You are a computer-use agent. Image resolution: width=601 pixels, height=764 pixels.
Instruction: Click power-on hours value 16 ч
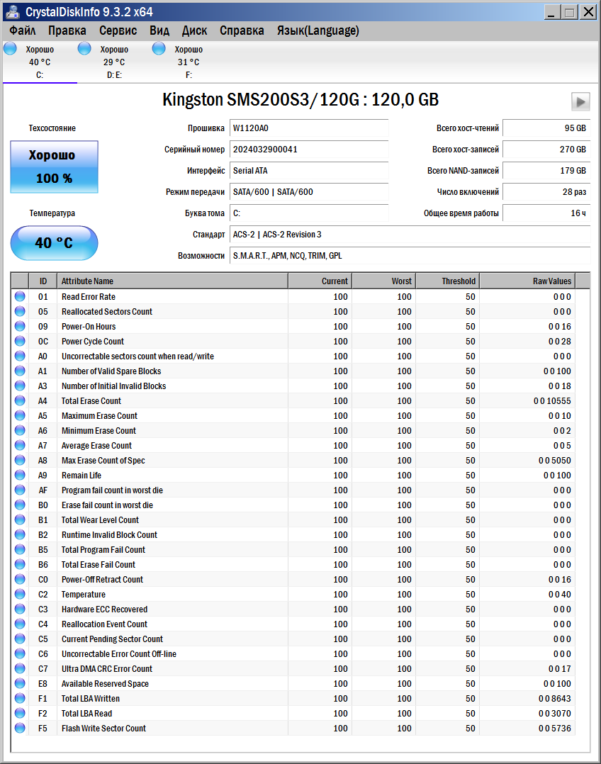pyautogui.click(x=546, y=213)
